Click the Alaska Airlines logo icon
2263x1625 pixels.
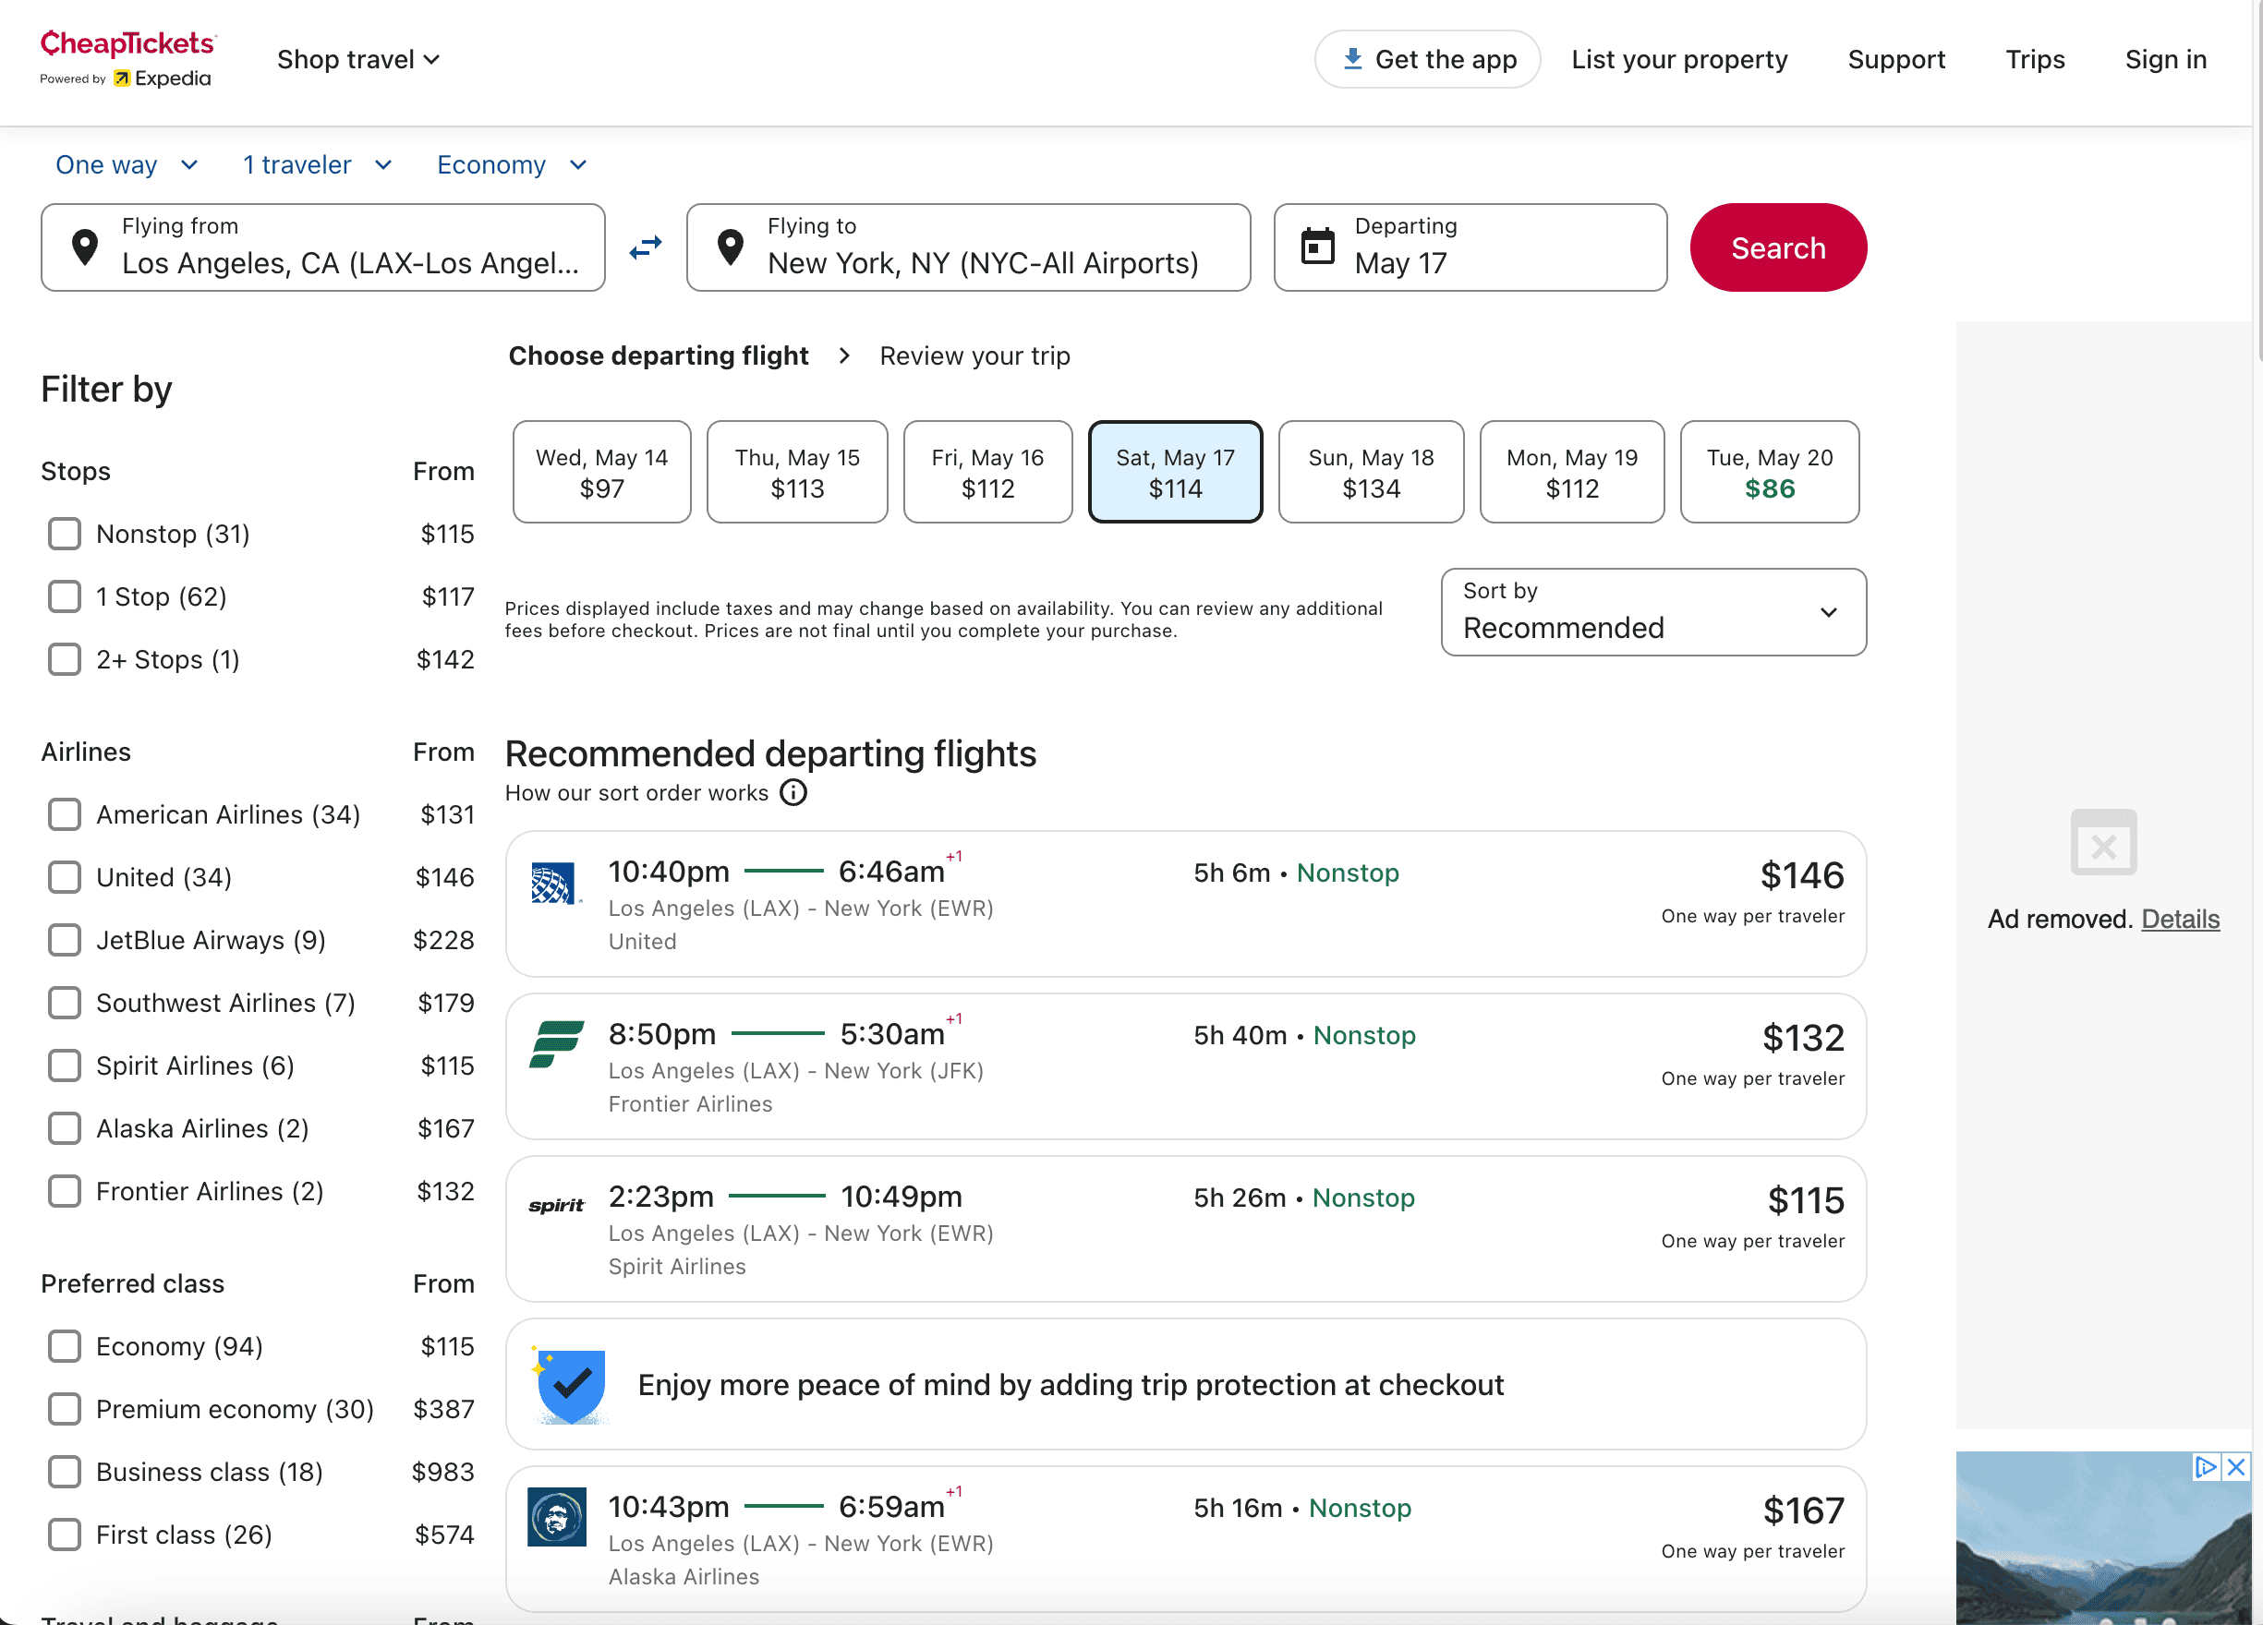pyautogui.click(x=556, y=1517)
